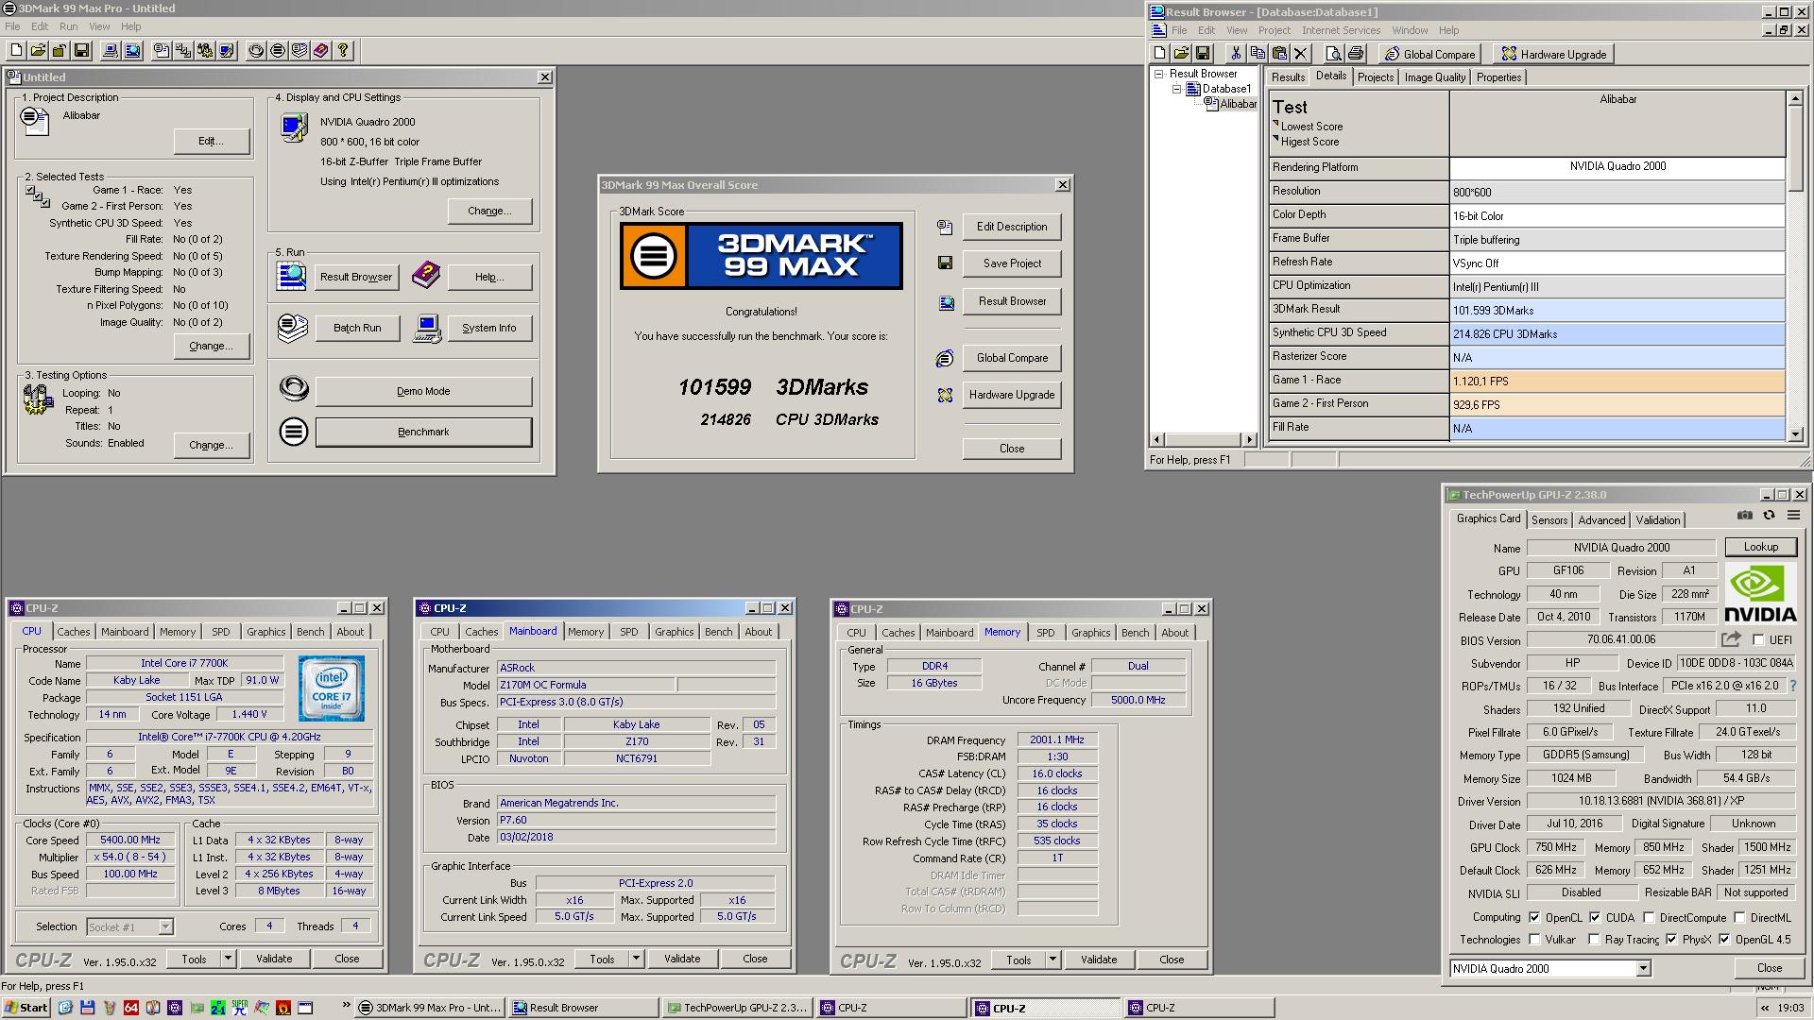Click Cut scissors icon in Result Browser

pyautogui.click(x=1235, y=54)
